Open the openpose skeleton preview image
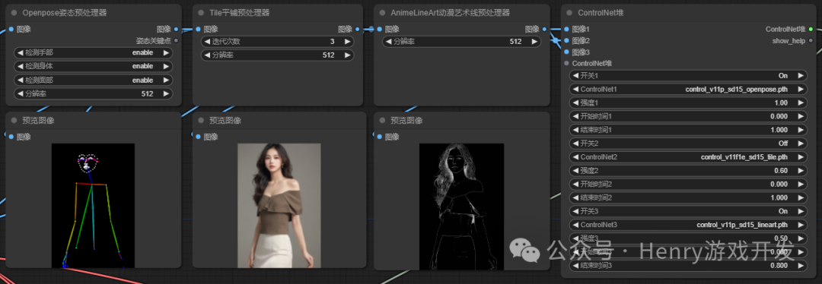 pos(94,206)
